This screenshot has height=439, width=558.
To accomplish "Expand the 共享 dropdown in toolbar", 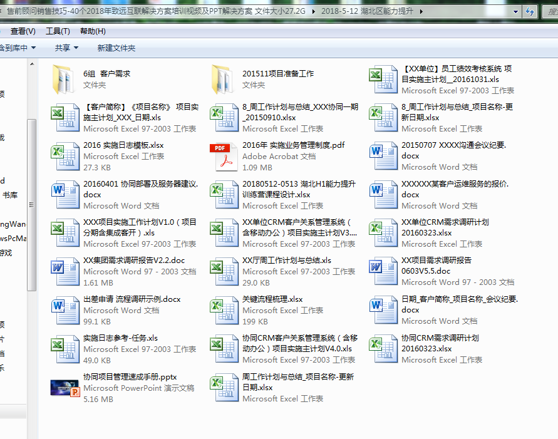I will [x=66, y=48].
